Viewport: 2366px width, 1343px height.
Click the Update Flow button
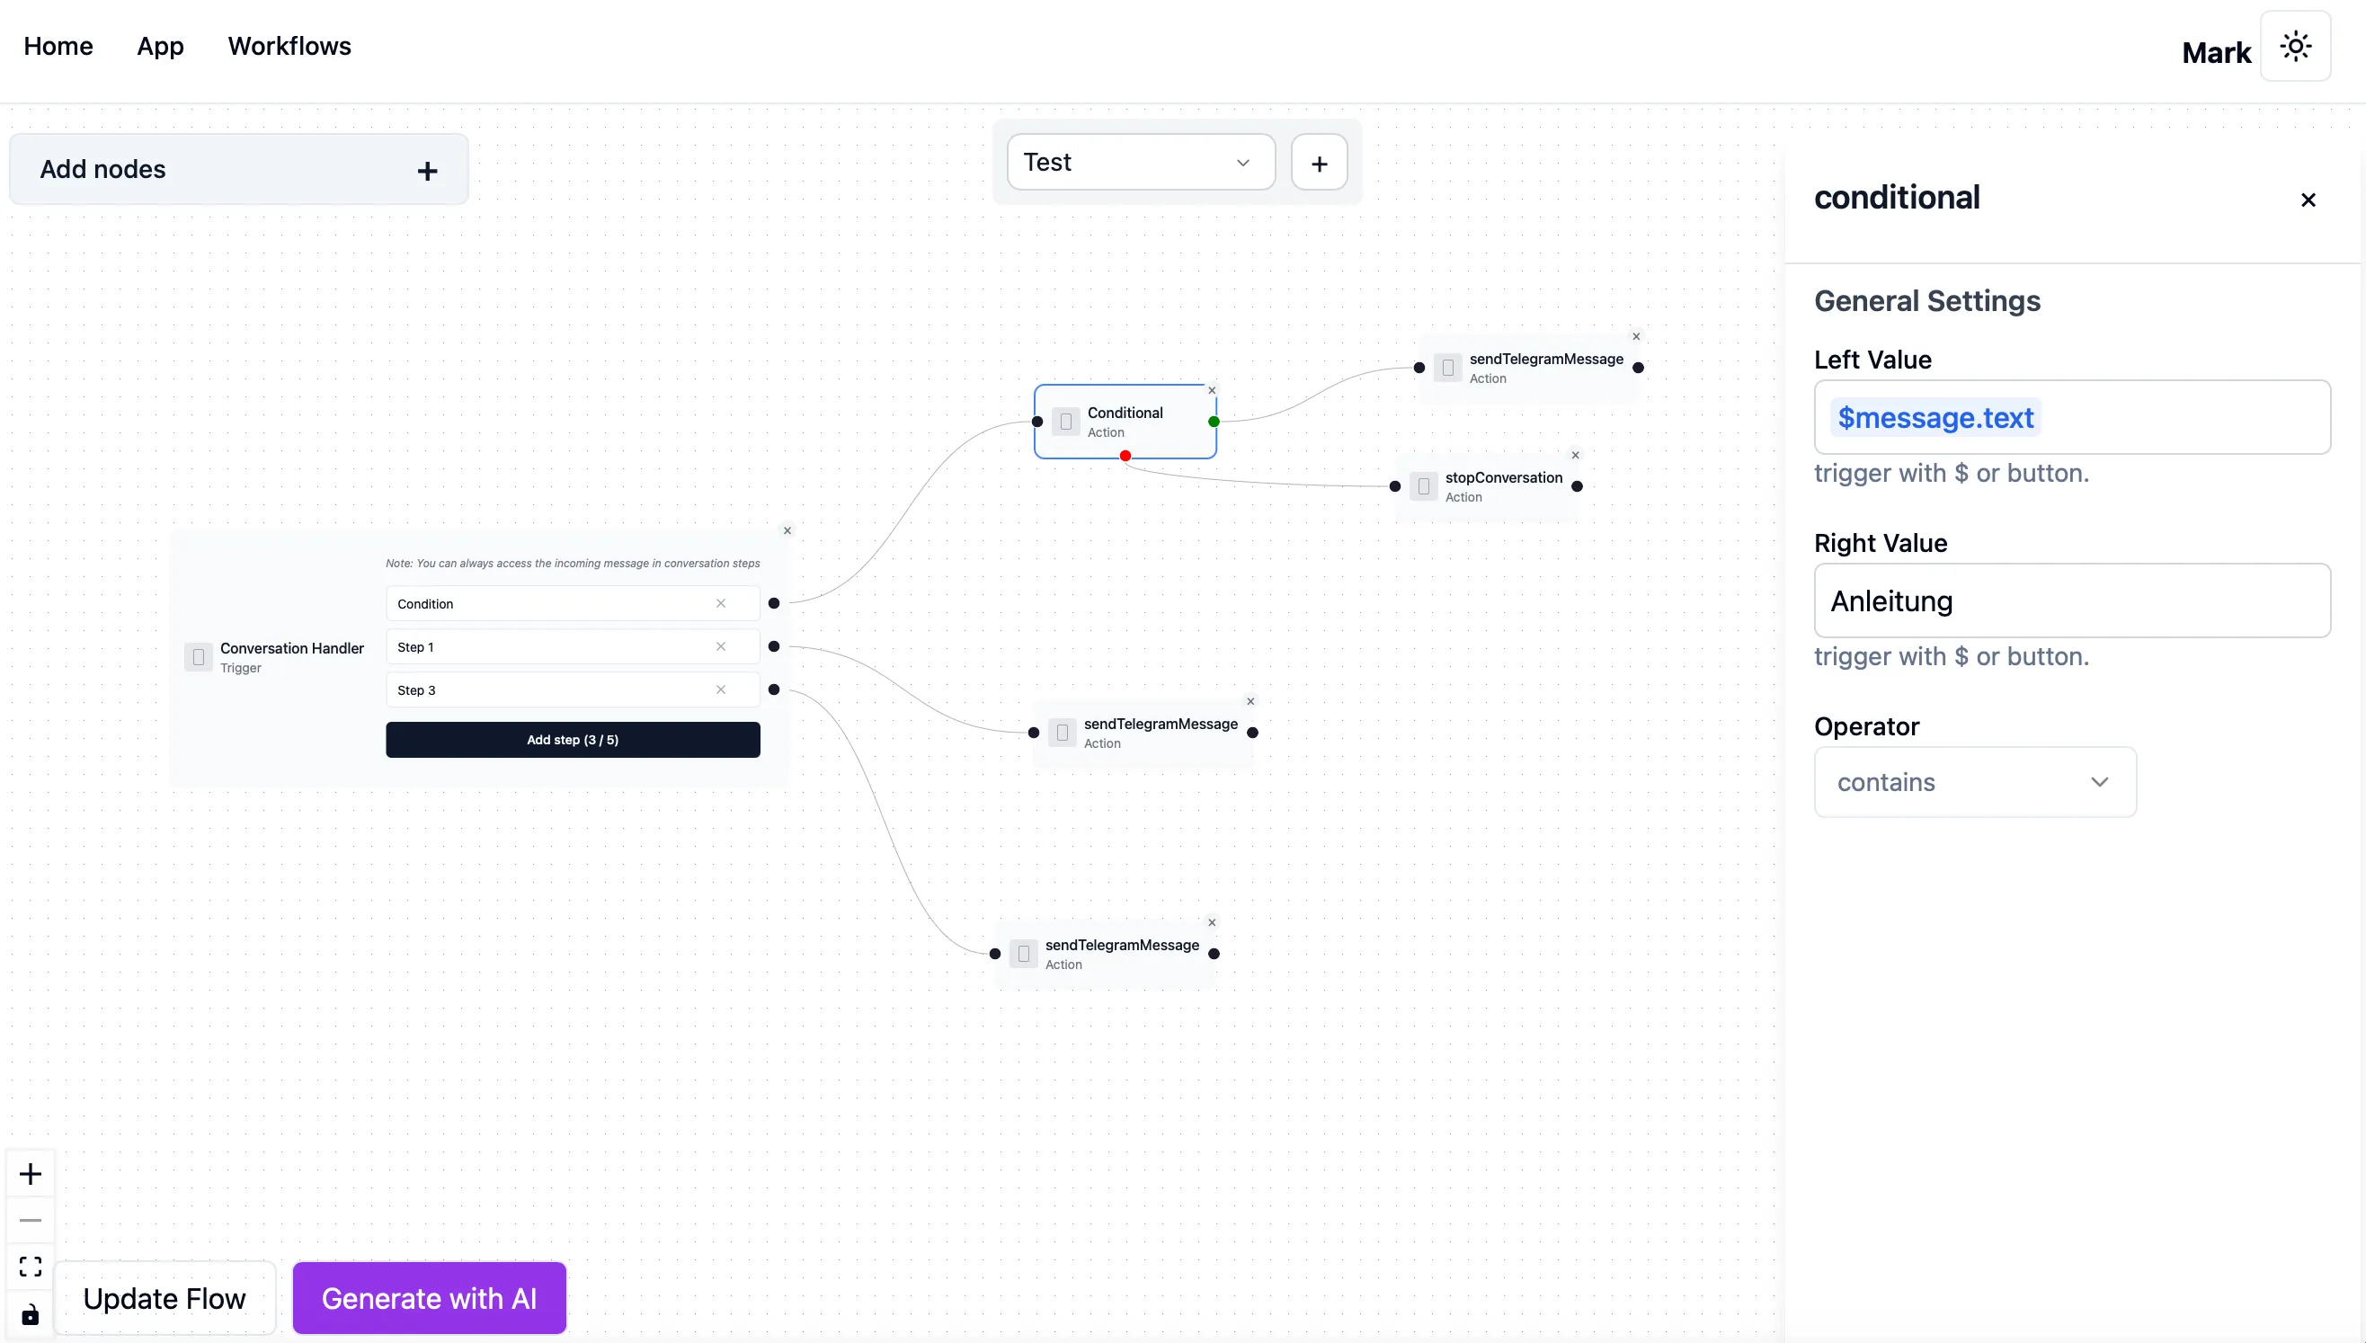[x=165, y=1298]
